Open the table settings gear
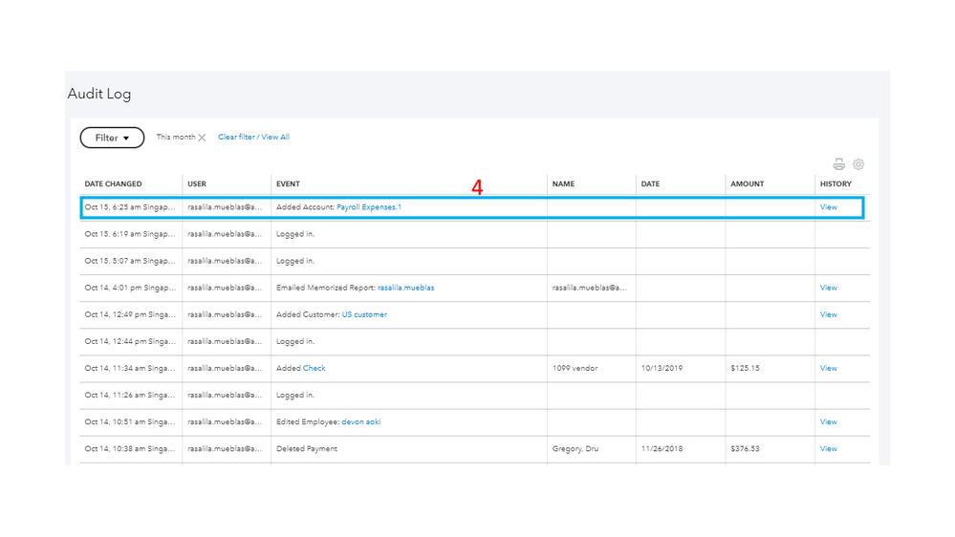The height and width of the screenshot is (537, 955). point(858,164)
